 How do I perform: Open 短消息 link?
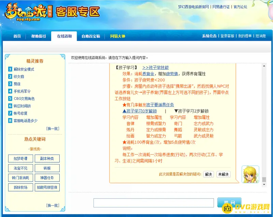click(260, 36)
